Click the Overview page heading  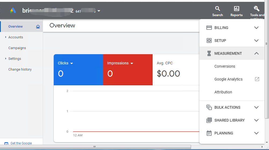pyautogui.click(x=62, y=25)
